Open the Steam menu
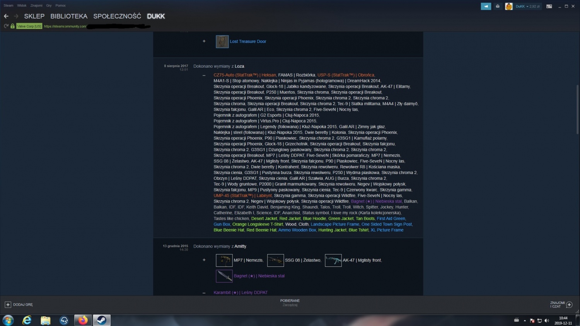The height and width of the screenshot is (326, 580). pyautogui.click(x=9, y=6)
